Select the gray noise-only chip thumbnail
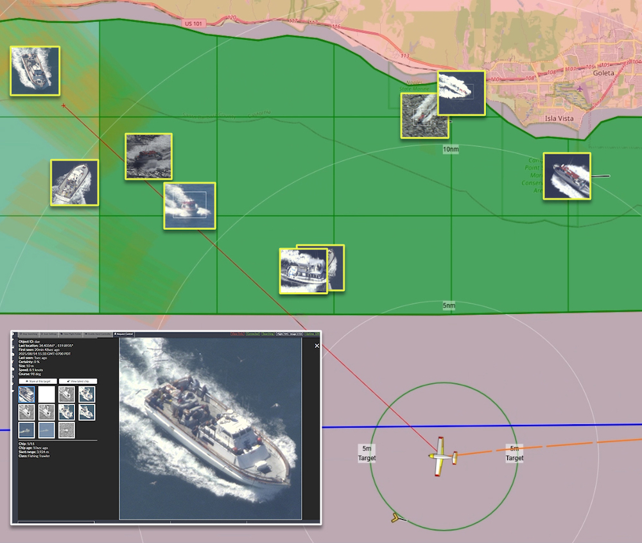This screenshot has height=543, width=642. (67, 430)
